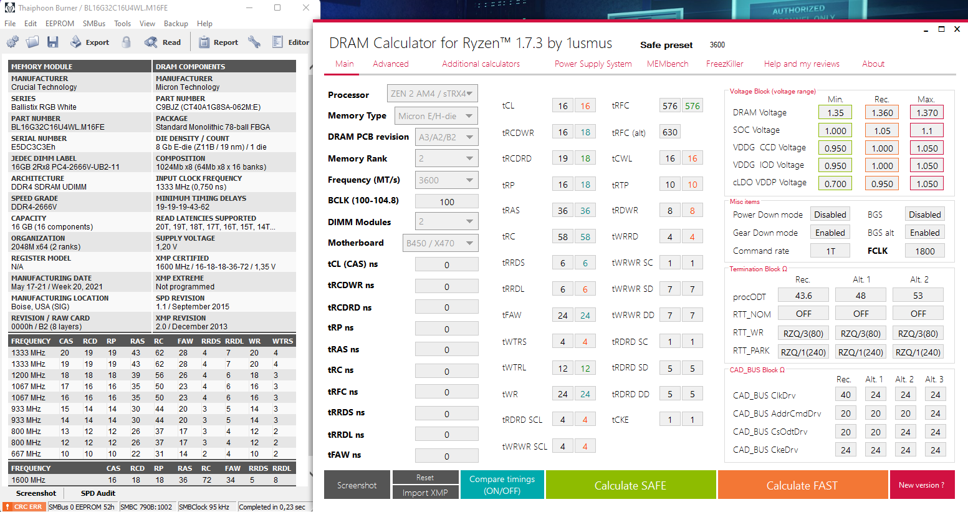Click the FCLK value 1800
The image size is (968, 512).
[924, 251]
